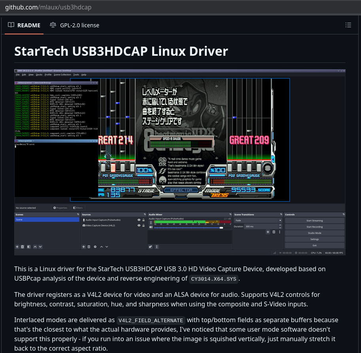Click the browser address bar URL

48,7
